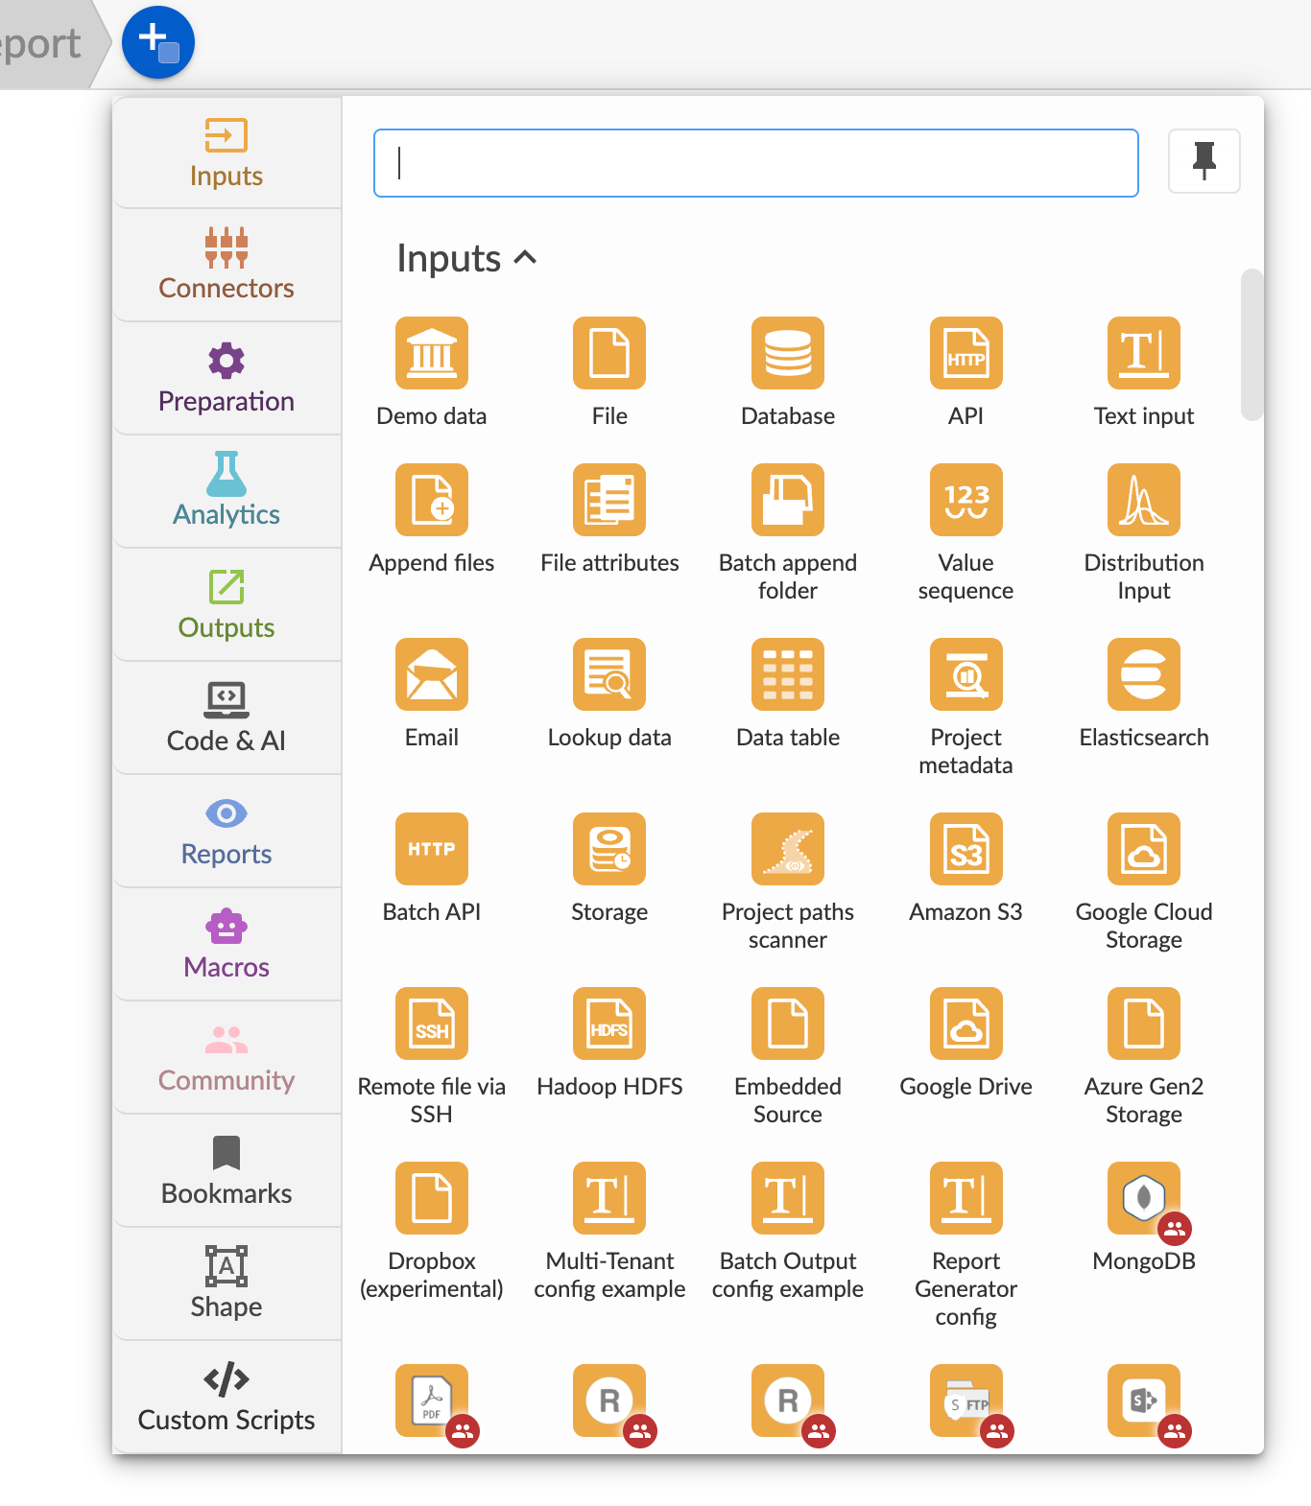Open the Code & AI category tab
This screenshot has height=1506, width=1311.
point(226,718)
